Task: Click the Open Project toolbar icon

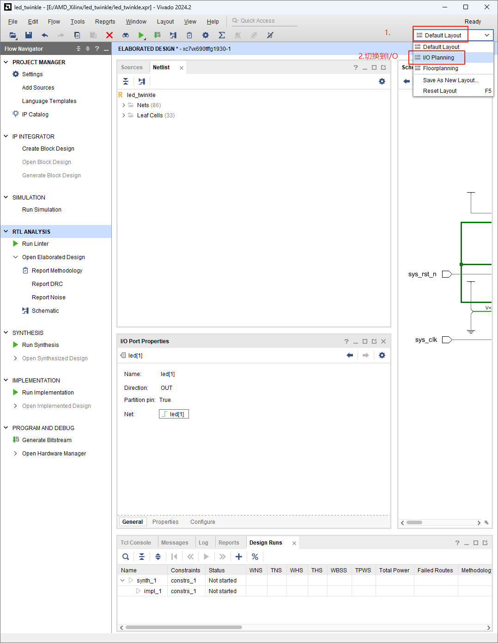Action: coord(13,35)
